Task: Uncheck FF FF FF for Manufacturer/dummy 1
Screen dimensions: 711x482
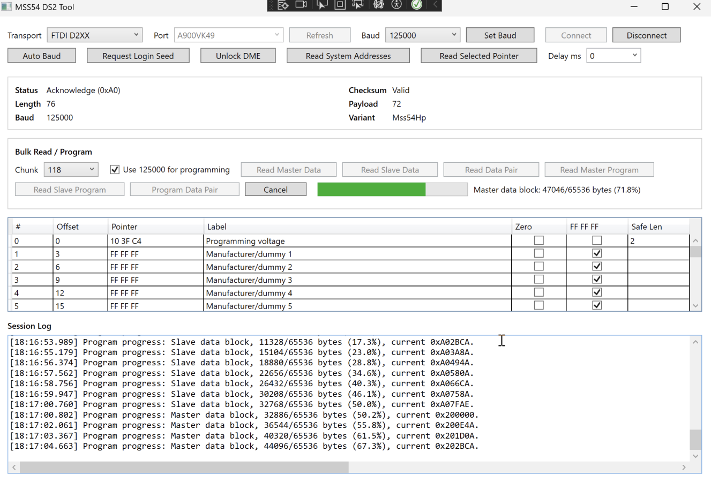Action: 596,254
